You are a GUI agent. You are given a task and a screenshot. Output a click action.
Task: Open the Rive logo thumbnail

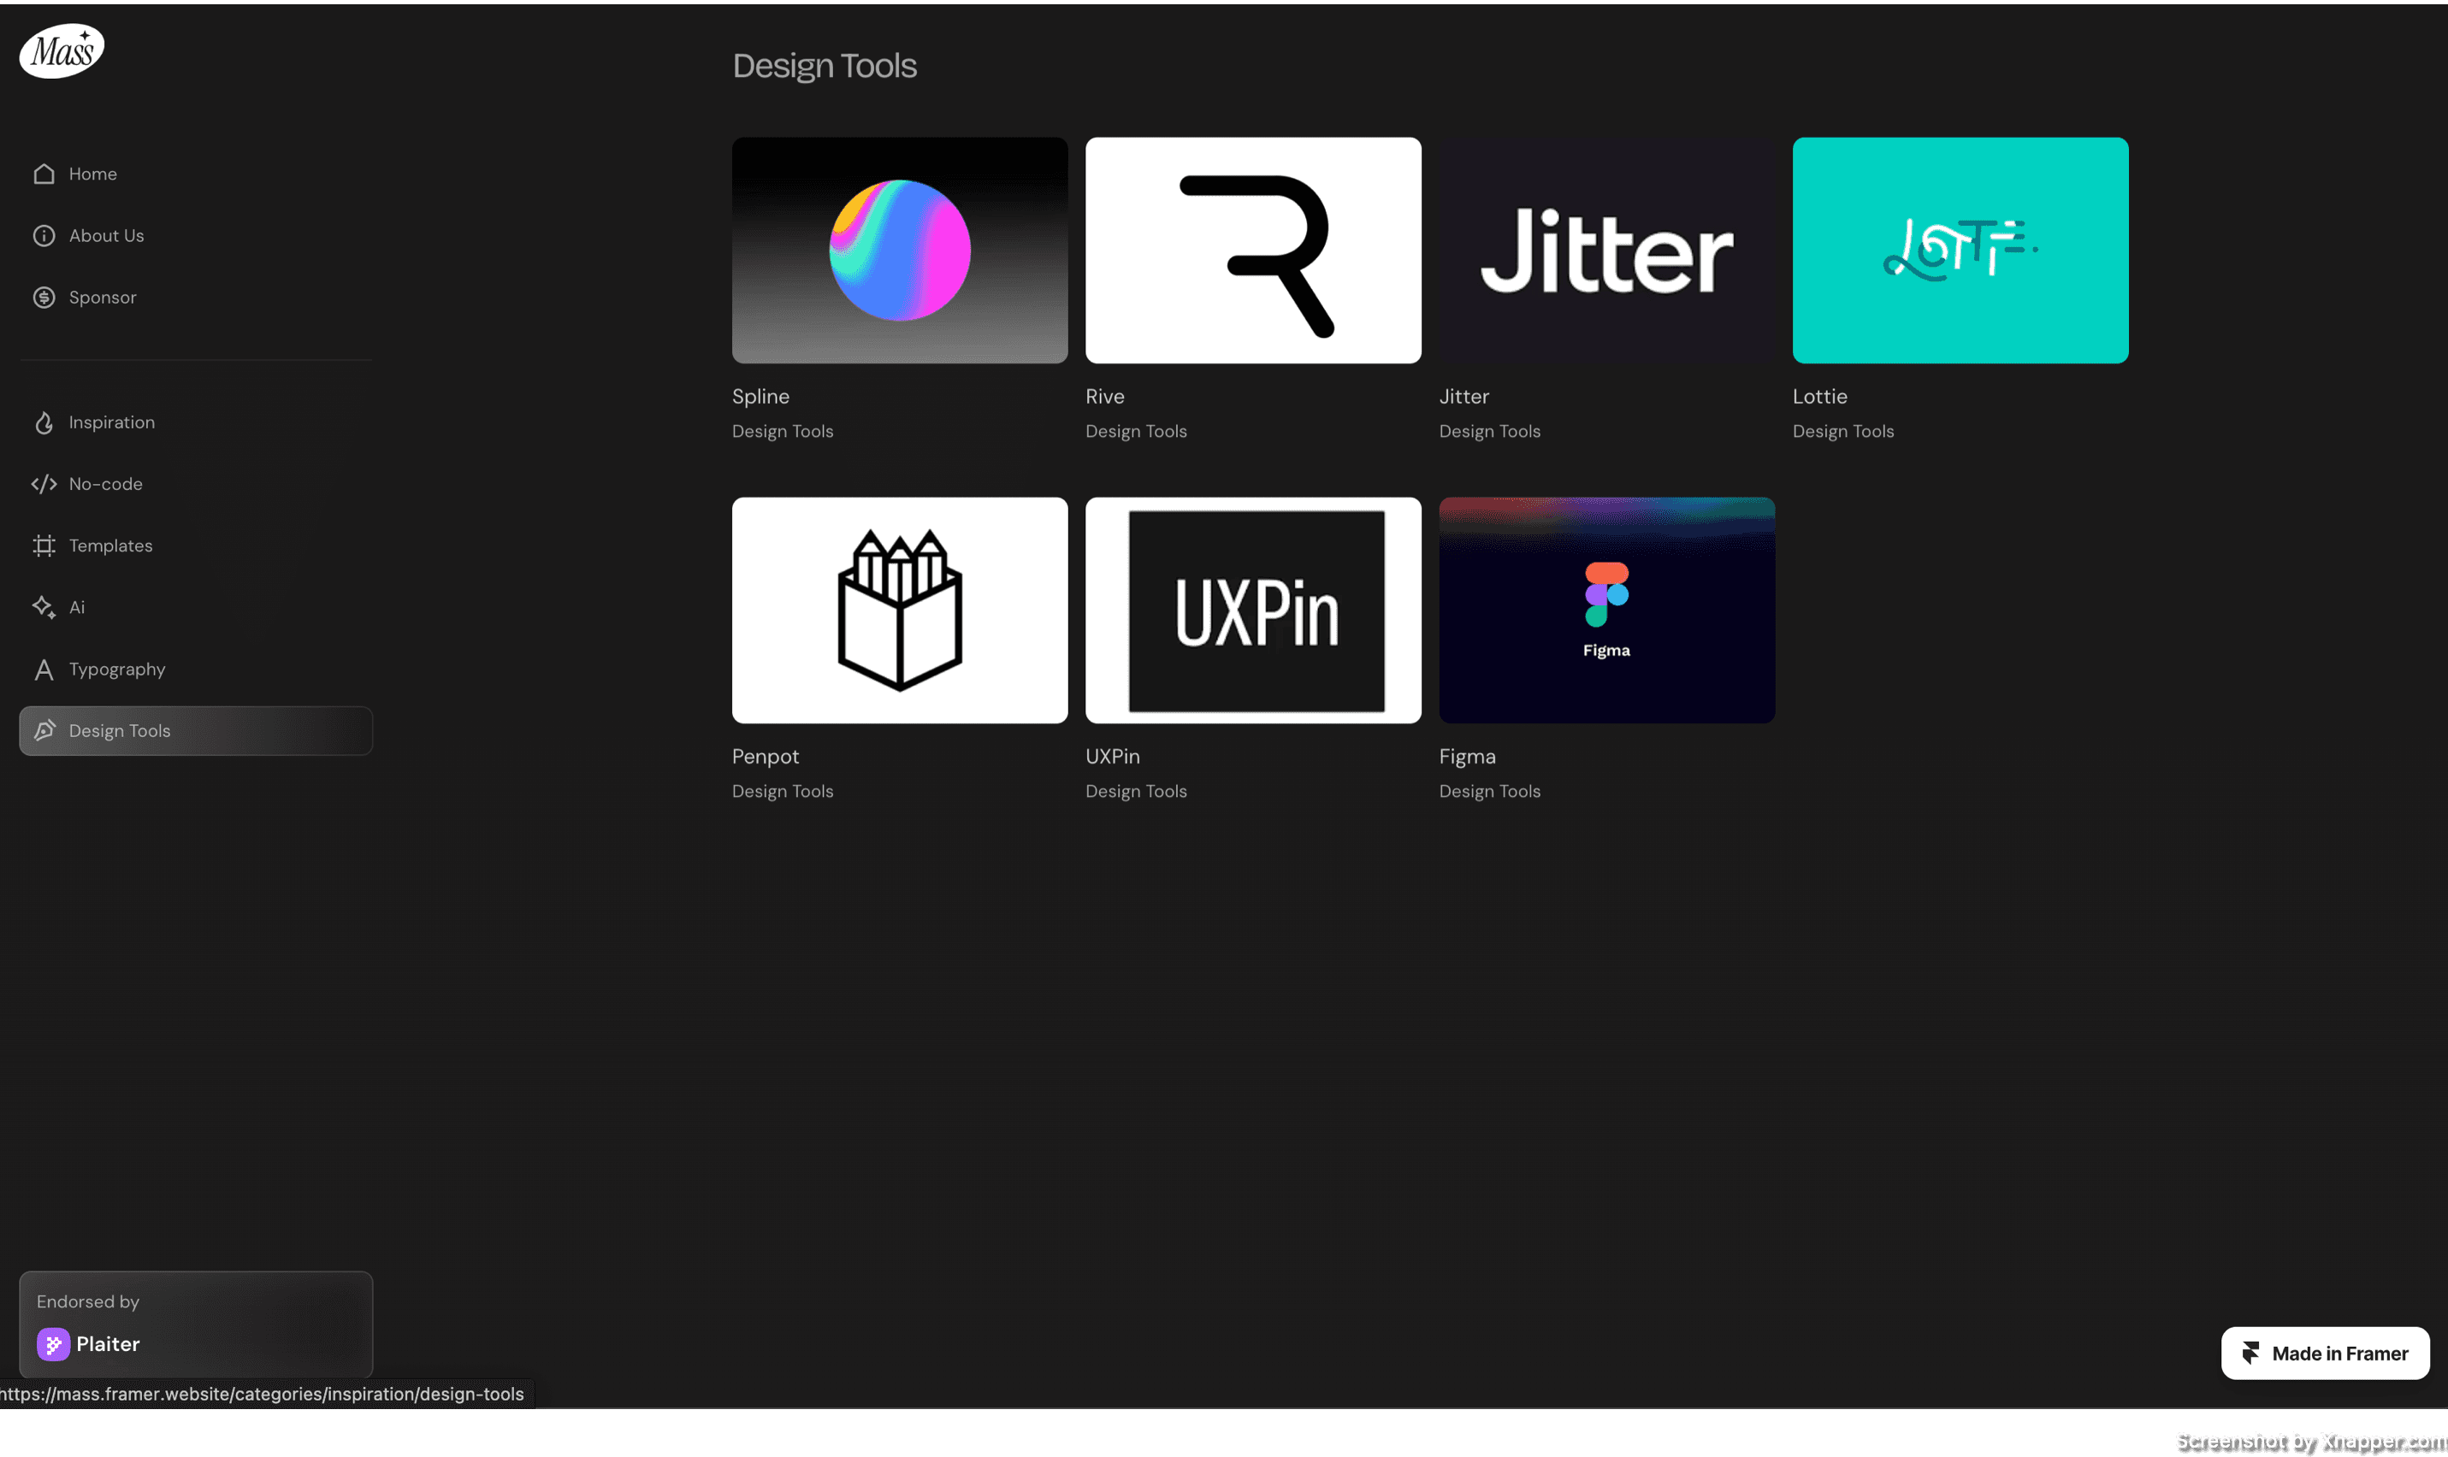coord(1253,251)
